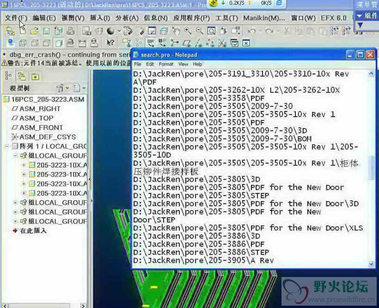Open Notepad's File menu
This screenshot has width=379, height=308.
click(x=138, y=64)
